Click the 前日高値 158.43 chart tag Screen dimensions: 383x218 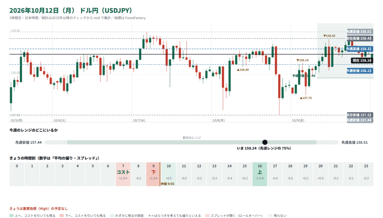[359, 38]
